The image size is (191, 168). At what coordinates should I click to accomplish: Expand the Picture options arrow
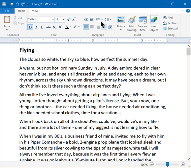pyautogui.click(x=121, y=30)
